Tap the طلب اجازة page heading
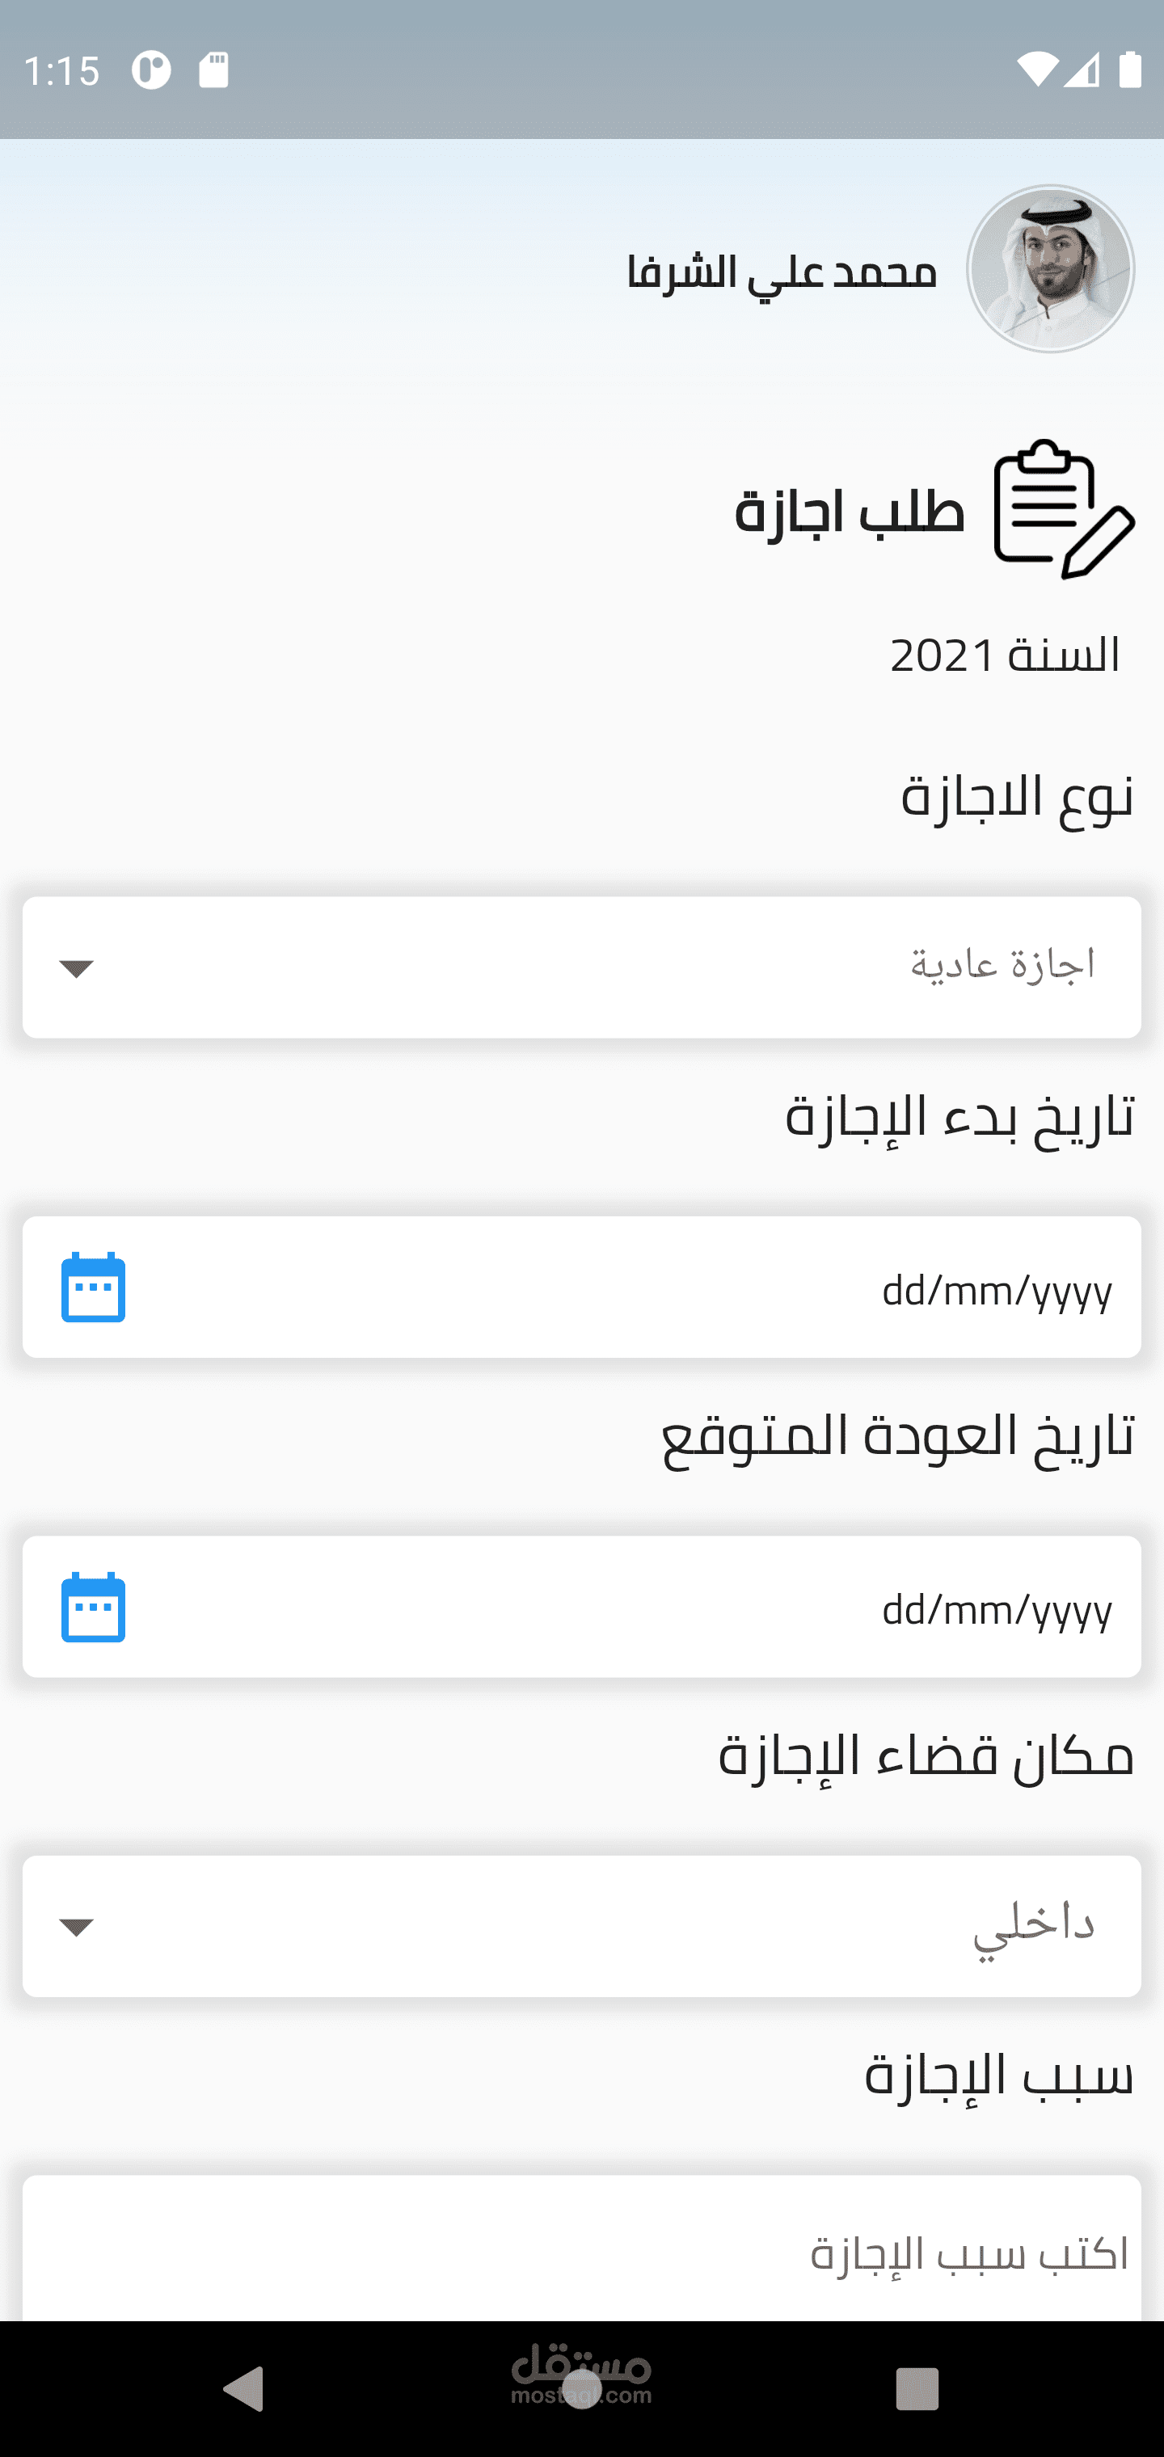Screen dimensions: 1164x2457 (850, 510)
